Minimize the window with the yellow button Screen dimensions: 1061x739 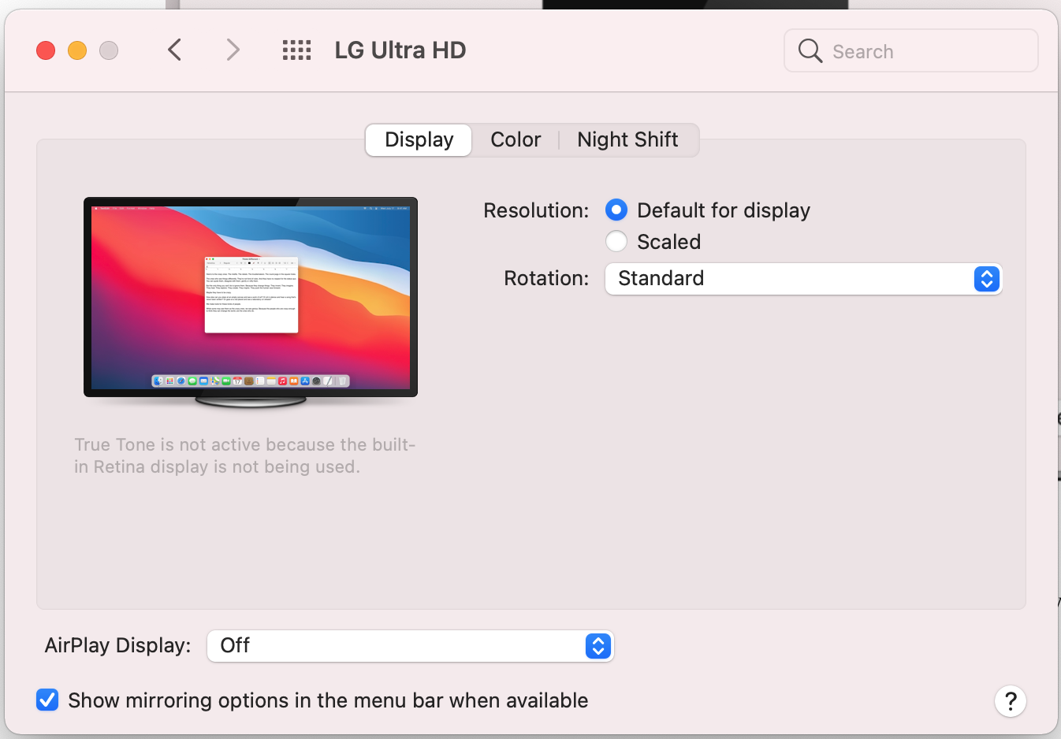pyautogui.click(x=77, y=50)
